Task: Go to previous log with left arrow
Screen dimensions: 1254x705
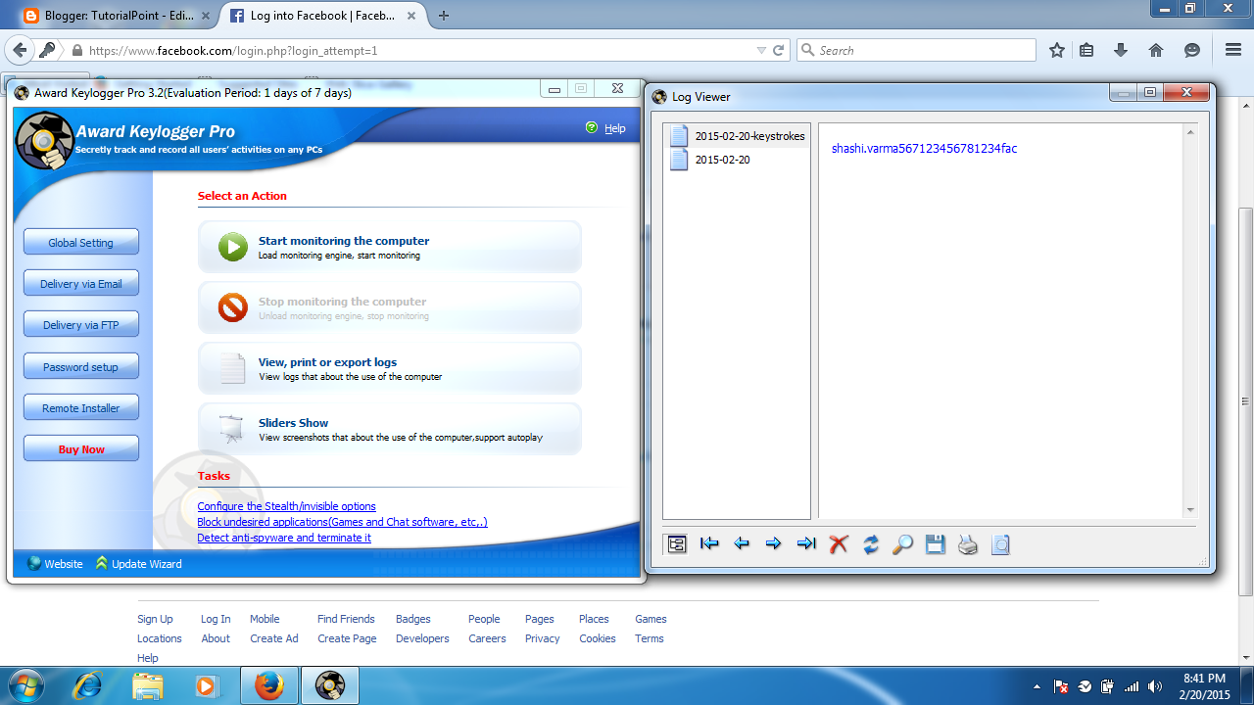Action: pyautogui.click(x=742, y=544)
